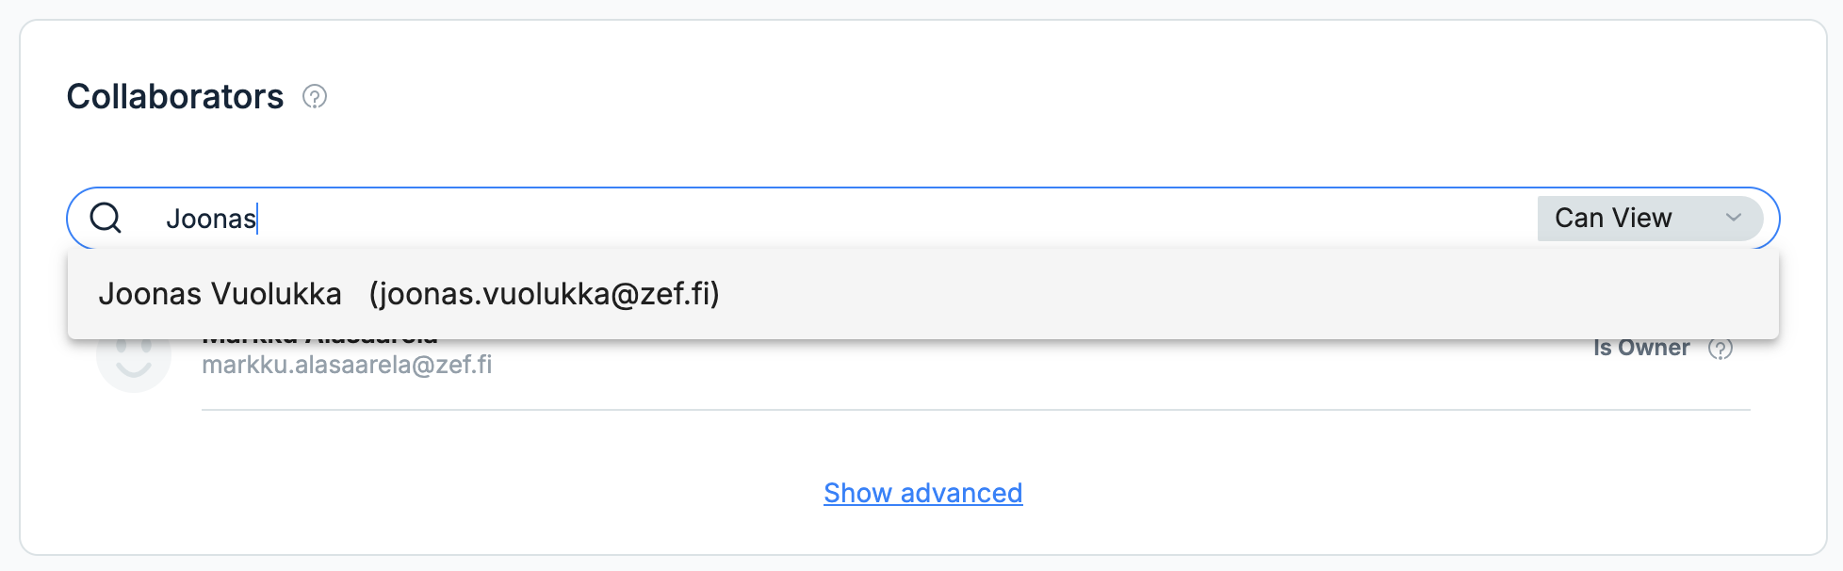Click the Can View label text

point(1613,218)
